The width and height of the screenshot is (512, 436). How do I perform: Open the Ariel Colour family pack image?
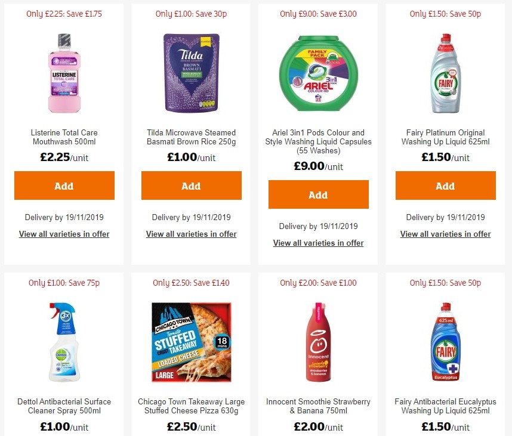(x=318, y=73)
